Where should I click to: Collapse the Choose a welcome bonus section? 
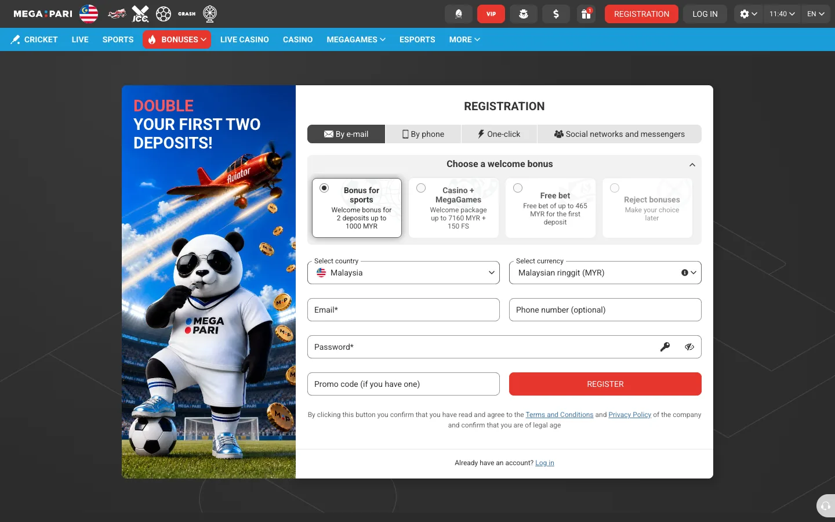(x=692, y=165)
